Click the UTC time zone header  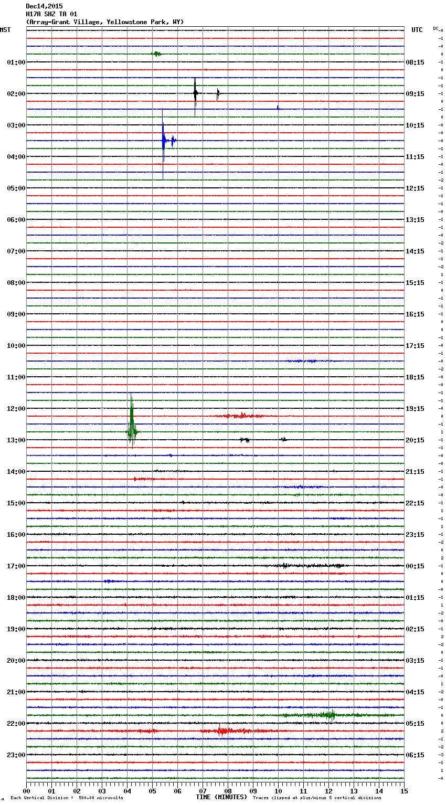pos(417,30)
